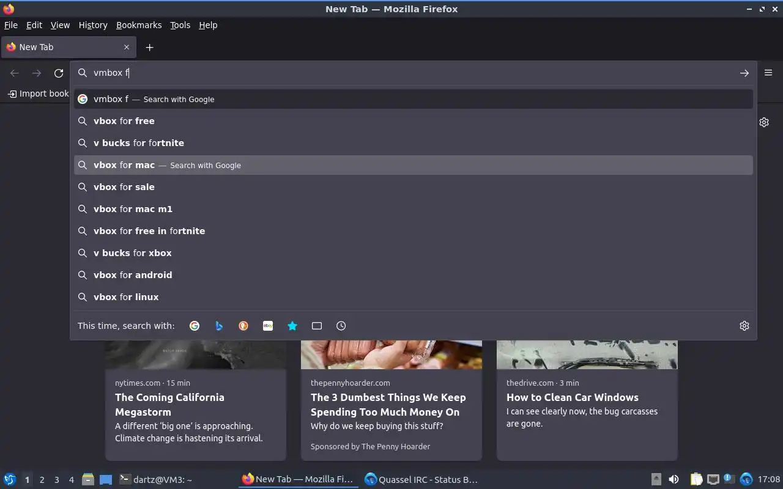Switch to workspace 4
The image size is (783, 489).
[x=71, y=480]
